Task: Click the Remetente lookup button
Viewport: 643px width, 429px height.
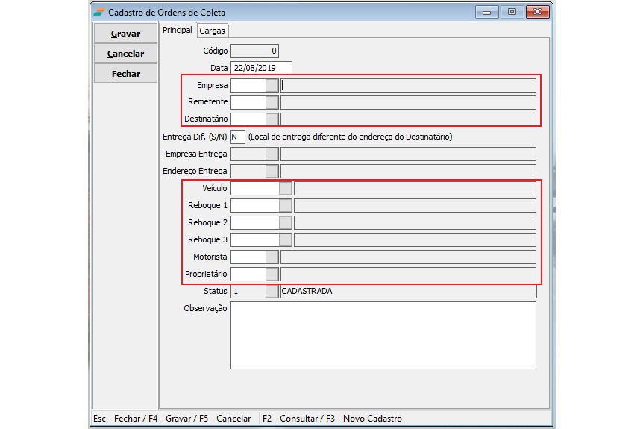Action: [x=272, y=102]
